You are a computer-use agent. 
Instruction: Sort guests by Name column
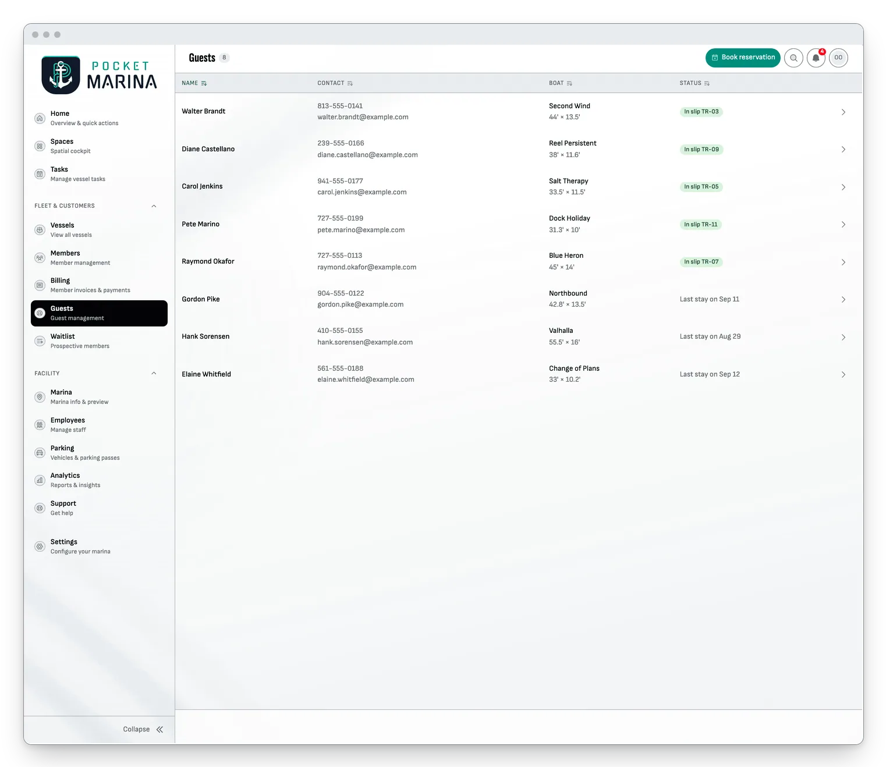(194, 83)
